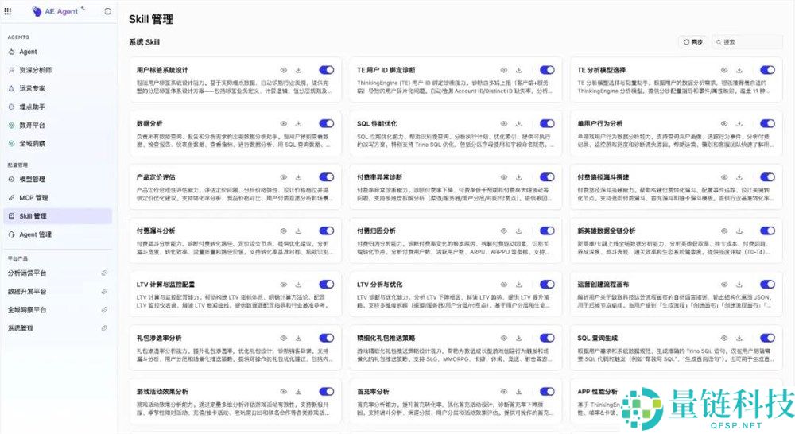The height and width of the screenshot is (434, 795).
Task: Download the 数据分析 skill
Action: (x=299, y=124)
